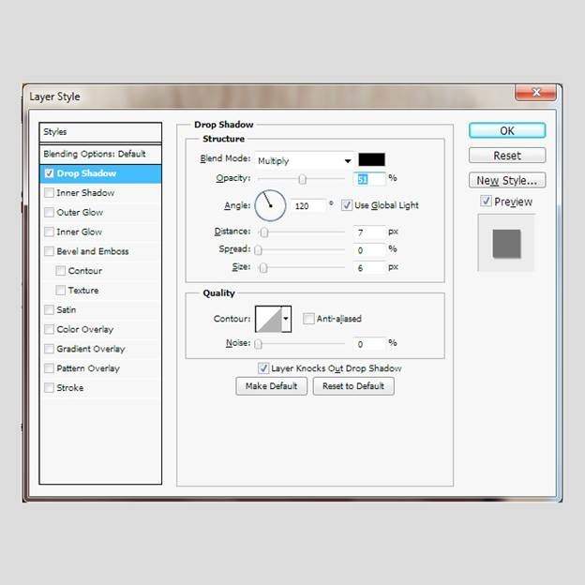585x585 pixels.
Task: Click the style preview thumbnail
Action: tap(506, 244)
